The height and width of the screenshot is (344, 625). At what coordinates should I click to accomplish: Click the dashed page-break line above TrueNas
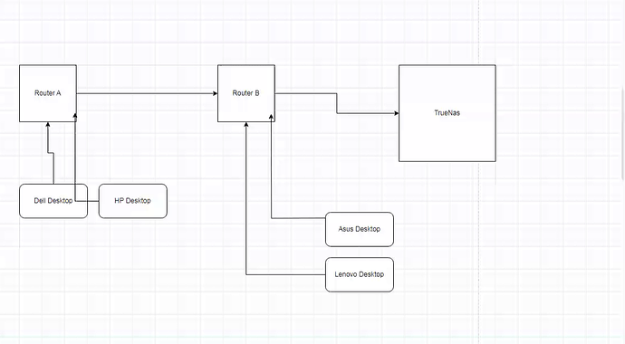[479, 32]
